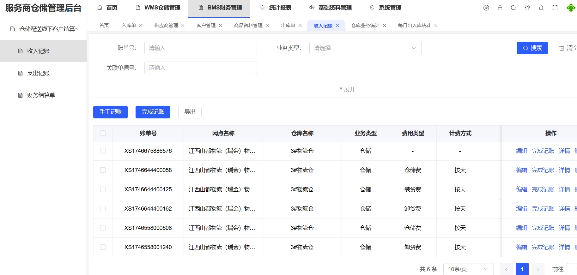Close the 每日出入库统计 tab

click(x=436, y=26)
